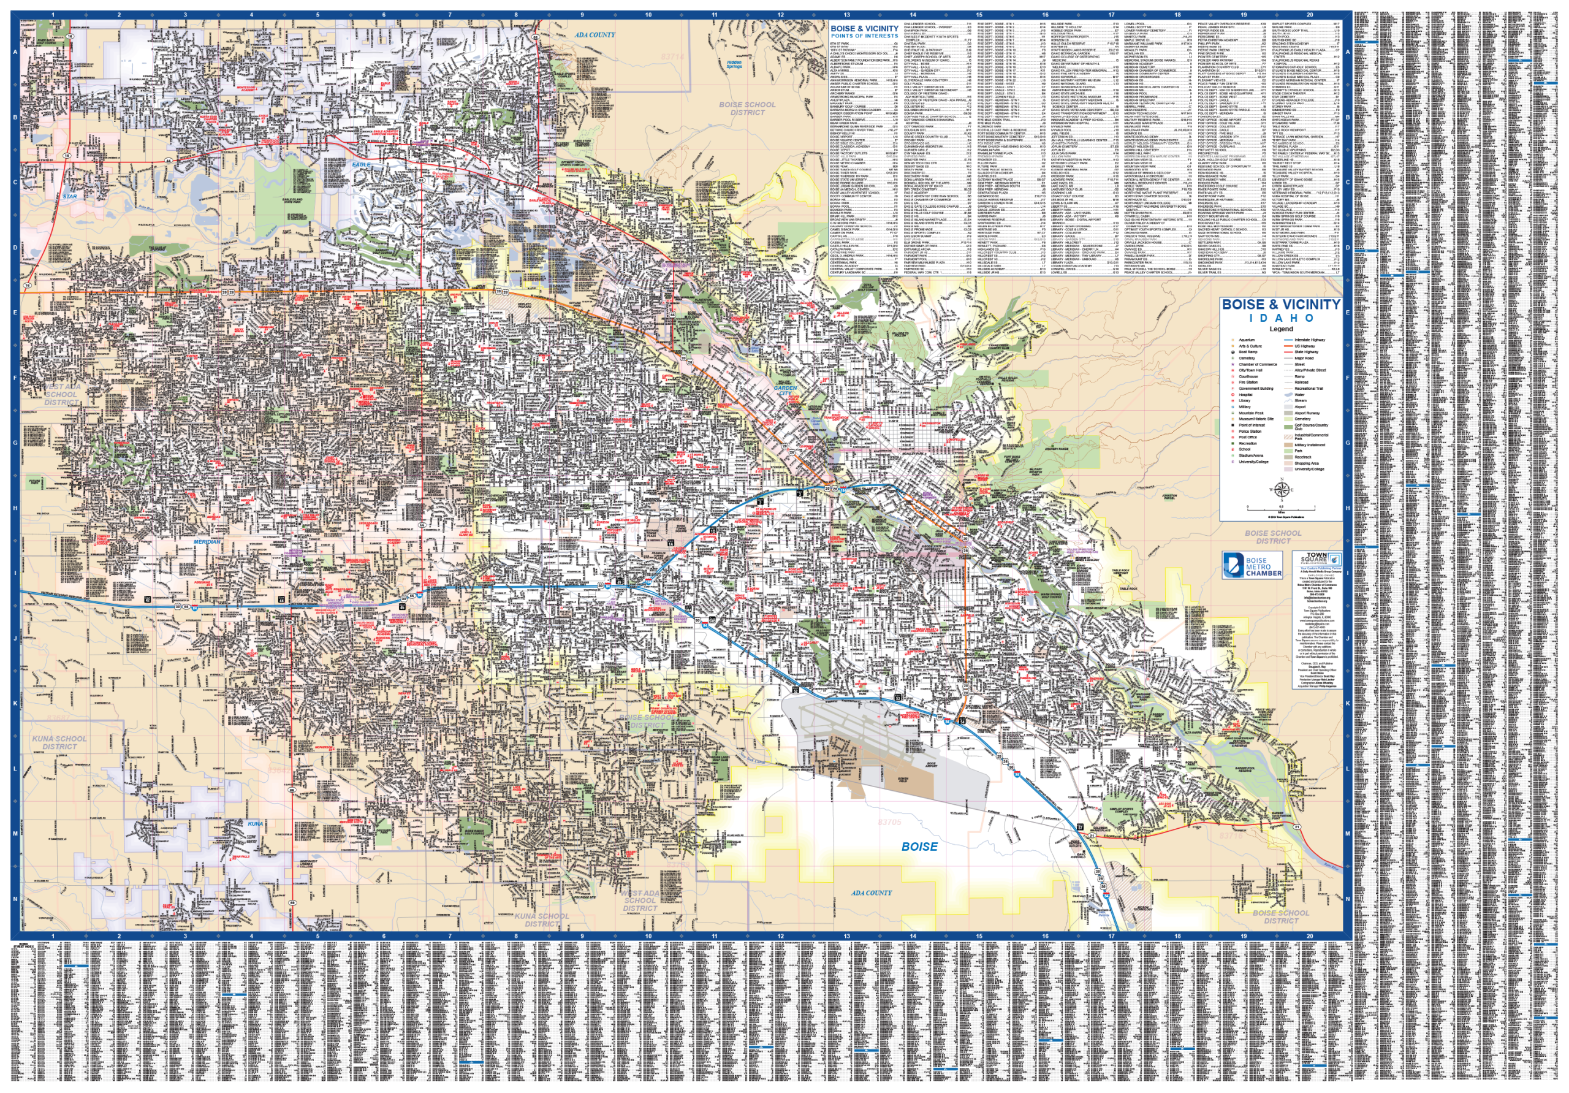Viewport: 1569px width, 1093px height.
Task: Click the MERIDIAN city label on map
Action: tap(207, 541)
